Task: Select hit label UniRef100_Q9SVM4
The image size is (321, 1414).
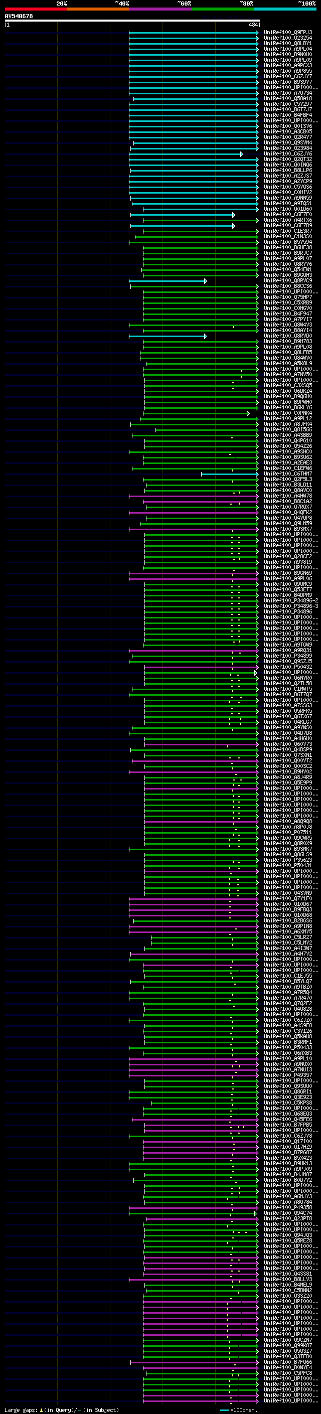Action: [287, 143]
